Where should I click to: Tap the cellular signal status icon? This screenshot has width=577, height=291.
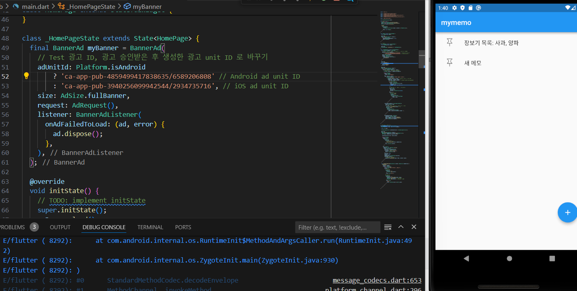pyautogui.click(x=573, y=8)
